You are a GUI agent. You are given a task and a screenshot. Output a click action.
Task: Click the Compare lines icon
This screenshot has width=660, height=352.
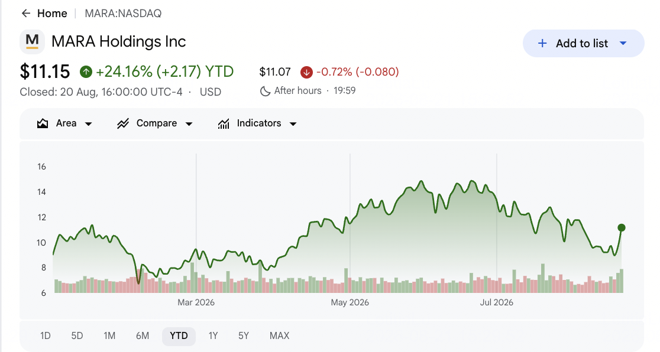coord(123,123)
